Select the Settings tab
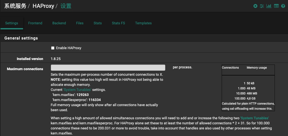288x136 pixels. pyautogui.click(x=12, y=23)
